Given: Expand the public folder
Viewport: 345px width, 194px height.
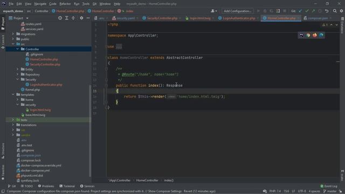Looking at the screenshot, I should [x=13, y=39].
